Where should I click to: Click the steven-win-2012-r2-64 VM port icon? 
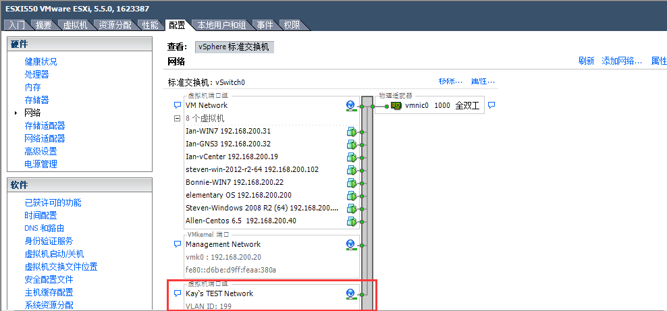[x=351, y=171]
